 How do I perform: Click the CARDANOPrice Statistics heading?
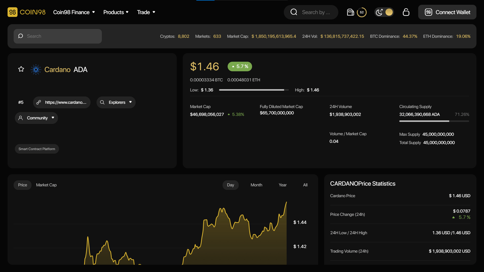[x=363, y=184]
